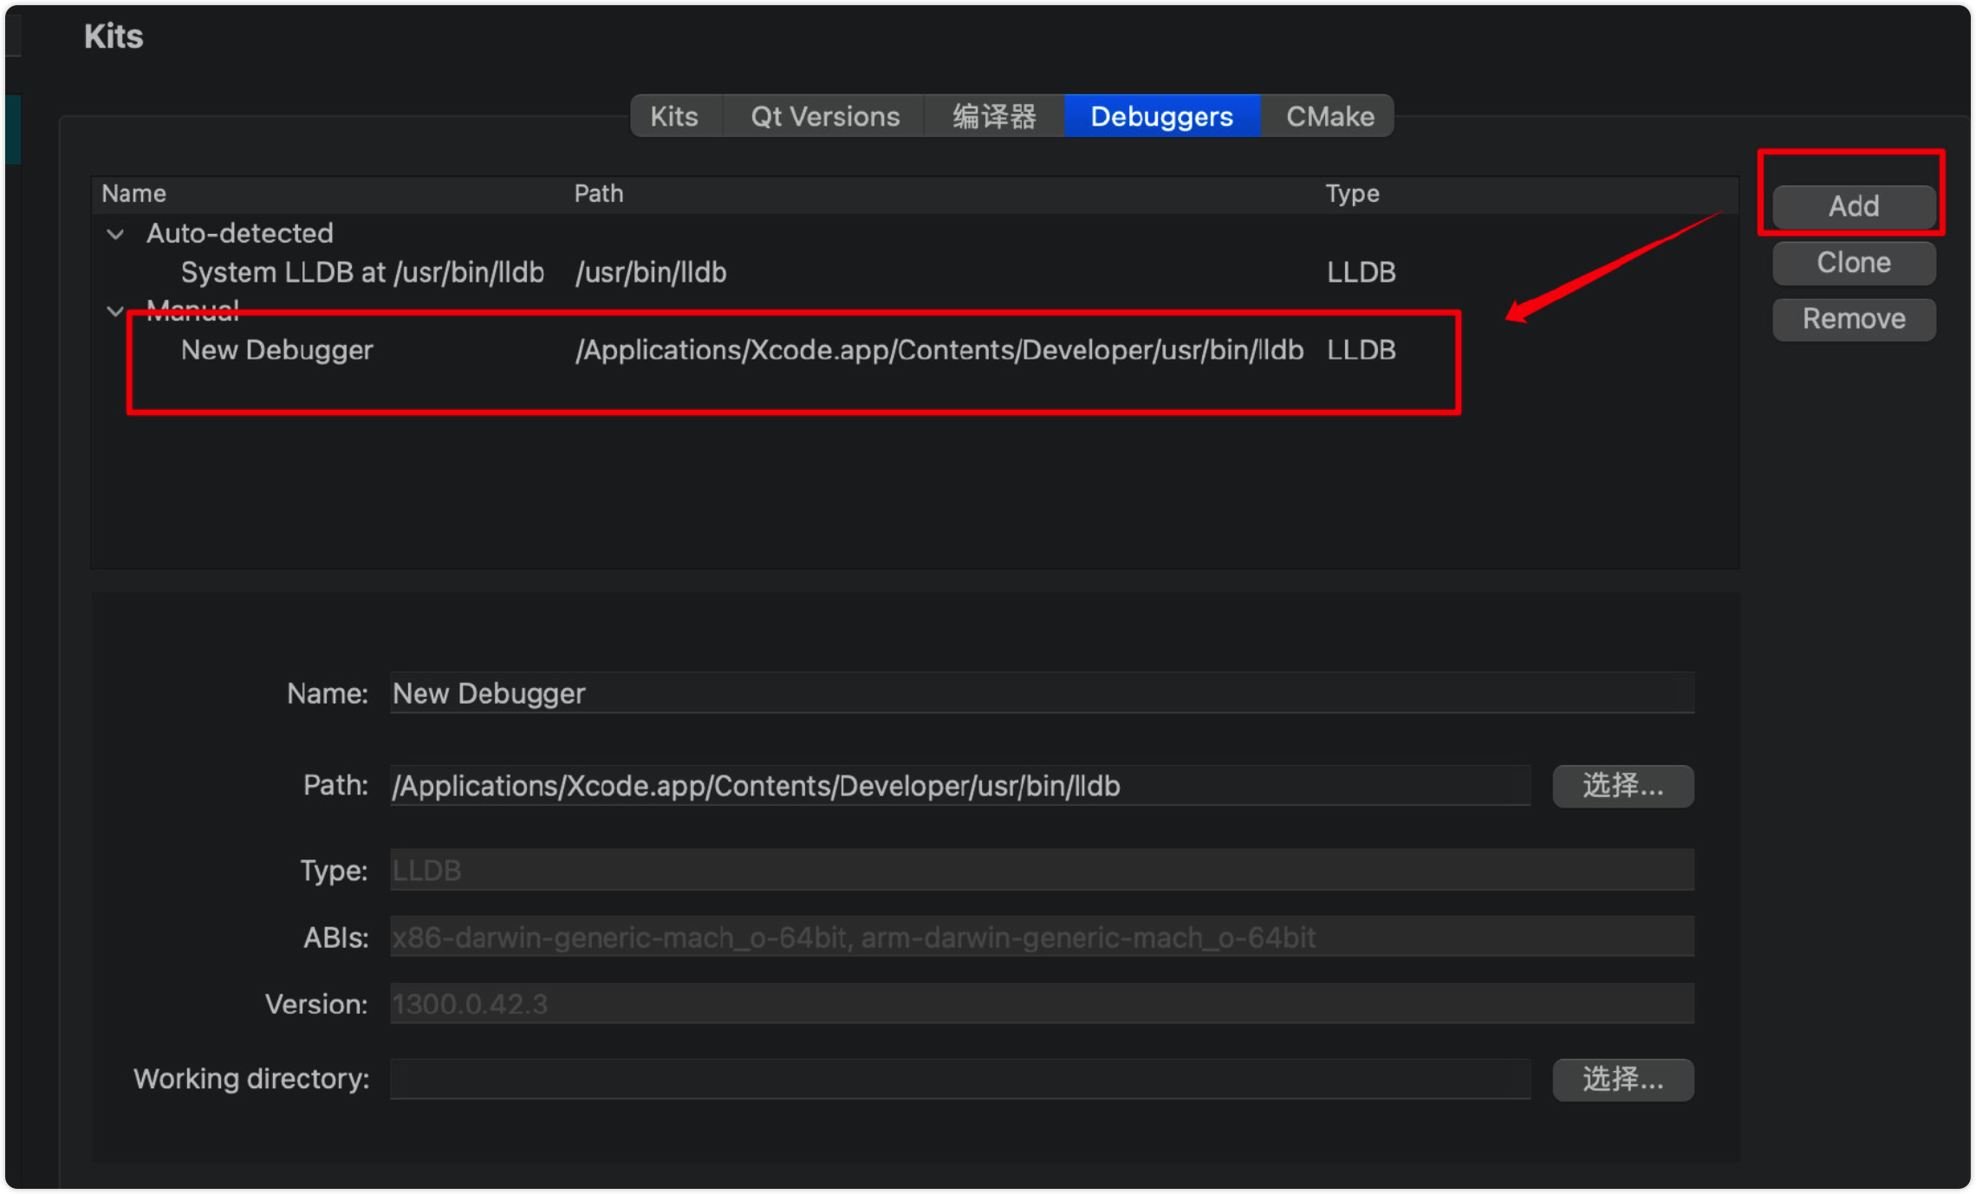Select the New Debugger tree entry
This screenshot has height=1194, width=1976.
[x=277, y=350]
